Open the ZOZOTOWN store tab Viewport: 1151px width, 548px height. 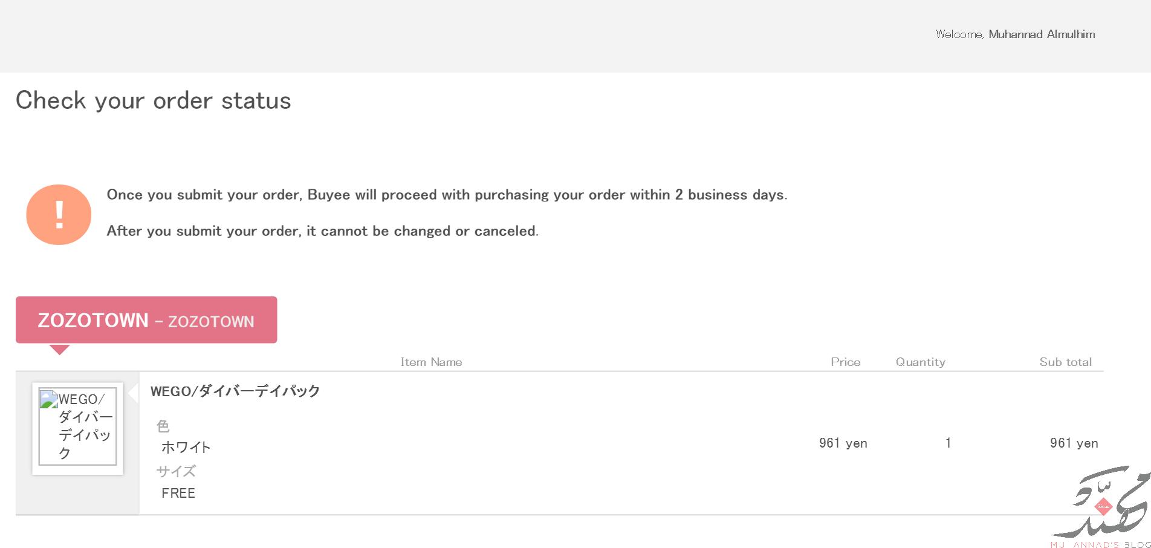click(x=146, y=320)
